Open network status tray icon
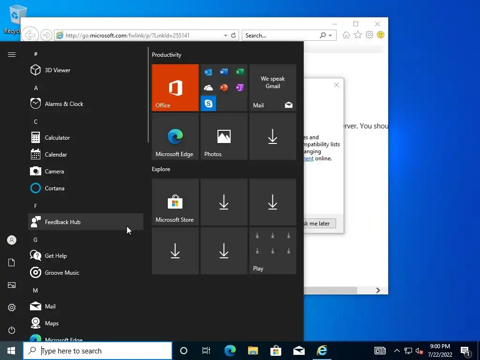The image size is (480, 360). 408,351
